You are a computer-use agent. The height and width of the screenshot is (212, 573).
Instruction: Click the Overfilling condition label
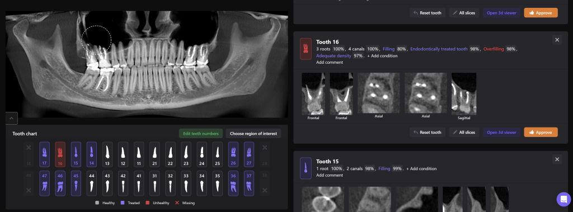coord(494,49)
